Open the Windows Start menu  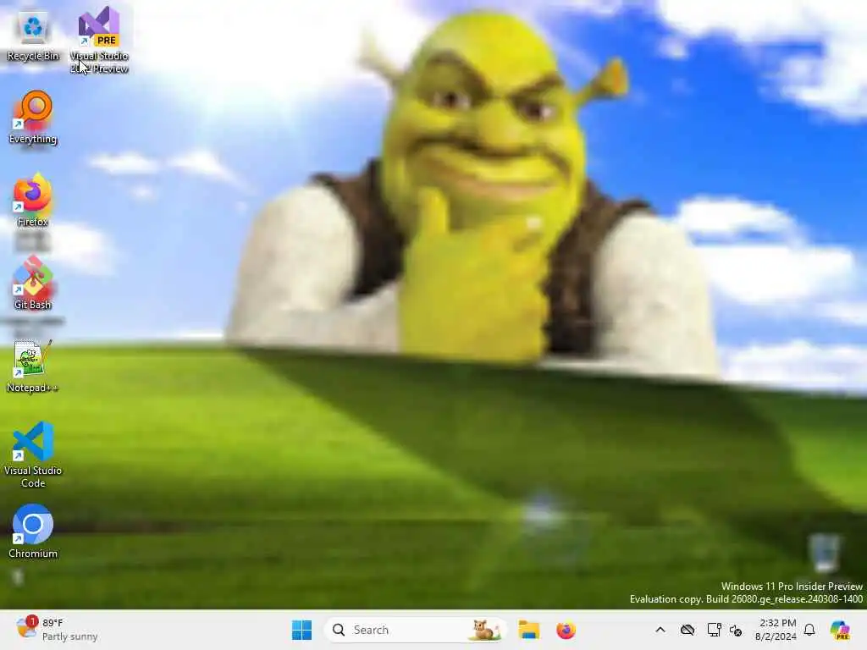pos(302,630)
